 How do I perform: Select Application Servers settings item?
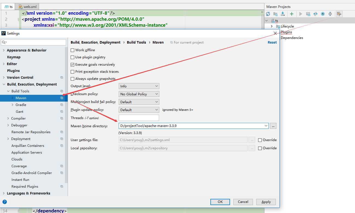coord(27,153)
